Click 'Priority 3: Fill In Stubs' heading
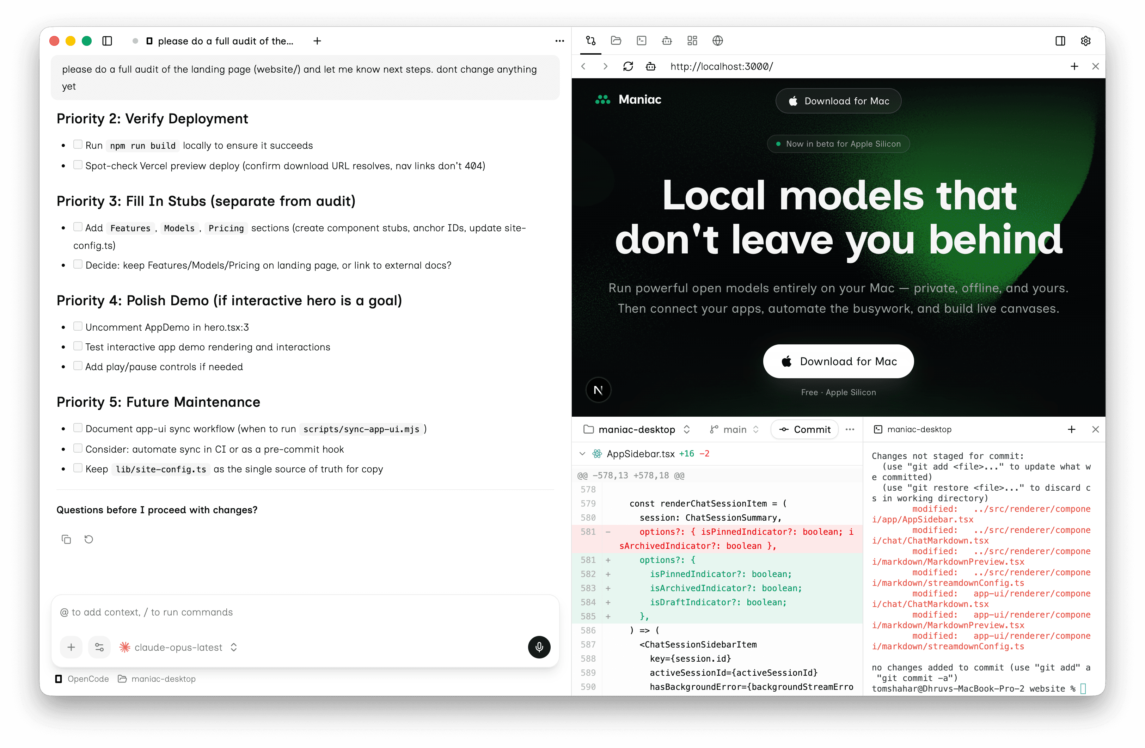Image resolution: width=1145 pixels, height=748 pixels. click(x=206, y=201)
